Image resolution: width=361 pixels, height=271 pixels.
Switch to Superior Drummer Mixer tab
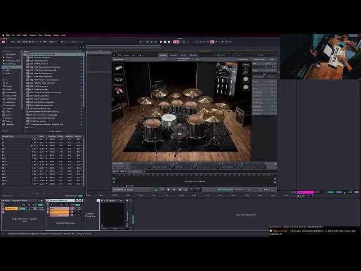pyautogui.click(x=183, y=55)
